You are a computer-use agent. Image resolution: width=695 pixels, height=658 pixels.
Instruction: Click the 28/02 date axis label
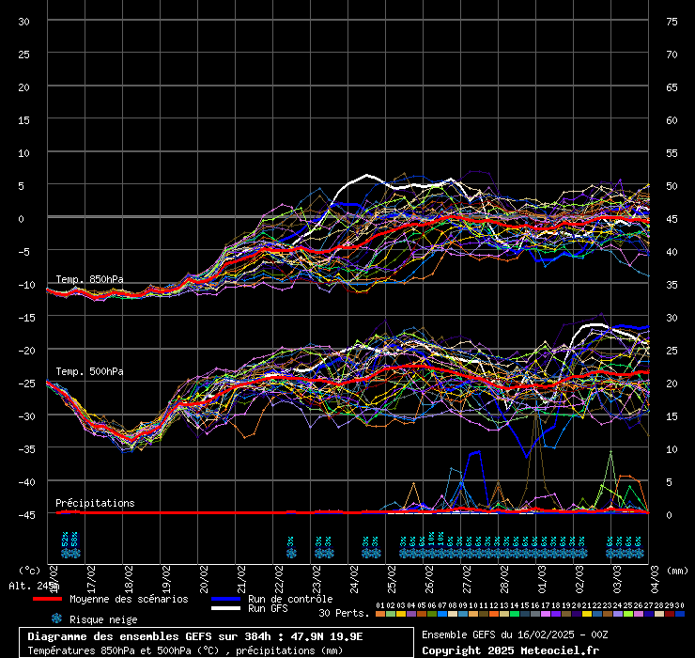505,572
